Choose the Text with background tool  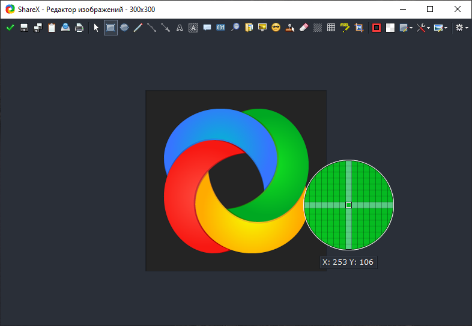(x=193, y=28)
